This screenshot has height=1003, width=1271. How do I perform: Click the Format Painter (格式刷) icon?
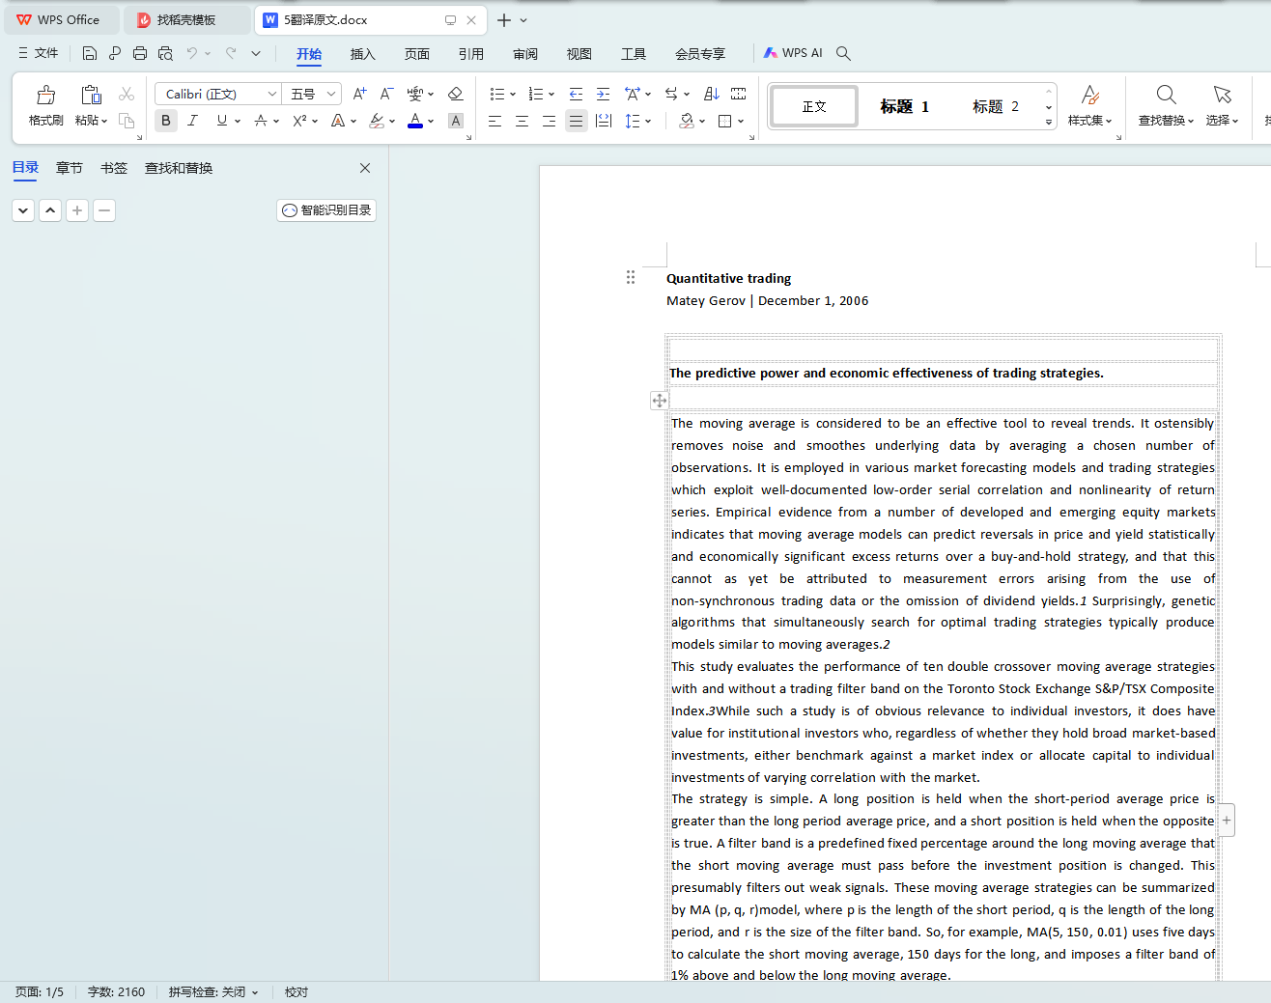tap(45, 95)
